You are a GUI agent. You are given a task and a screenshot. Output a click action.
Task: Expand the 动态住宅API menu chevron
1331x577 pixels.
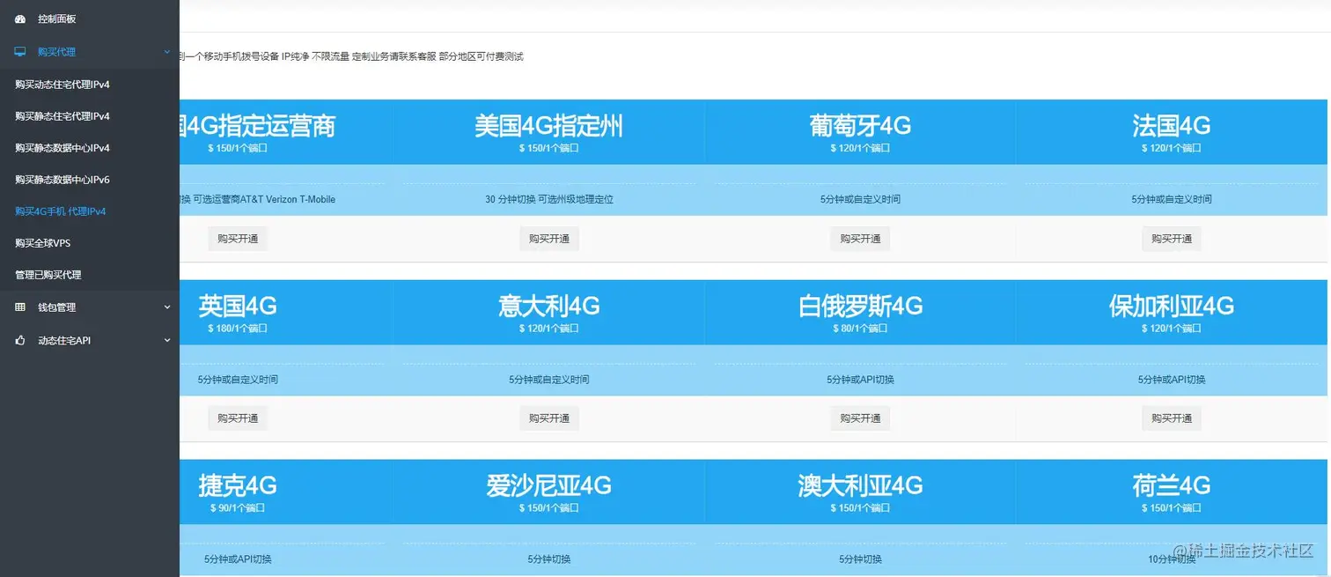(x=167, y=340)
